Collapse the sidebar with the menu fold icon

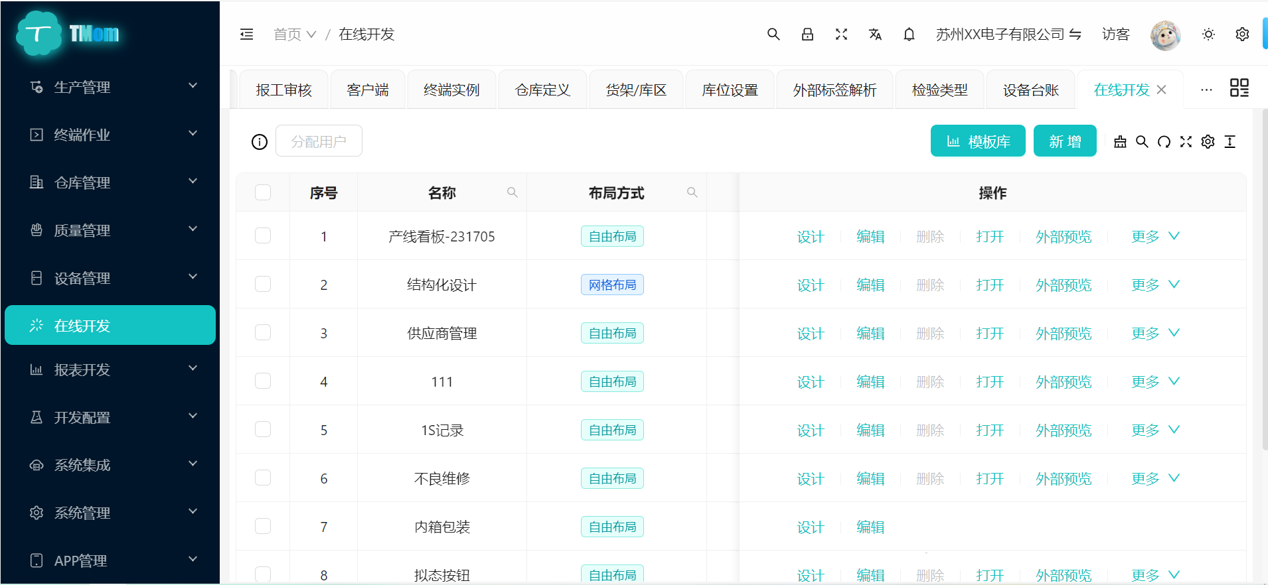246,34
